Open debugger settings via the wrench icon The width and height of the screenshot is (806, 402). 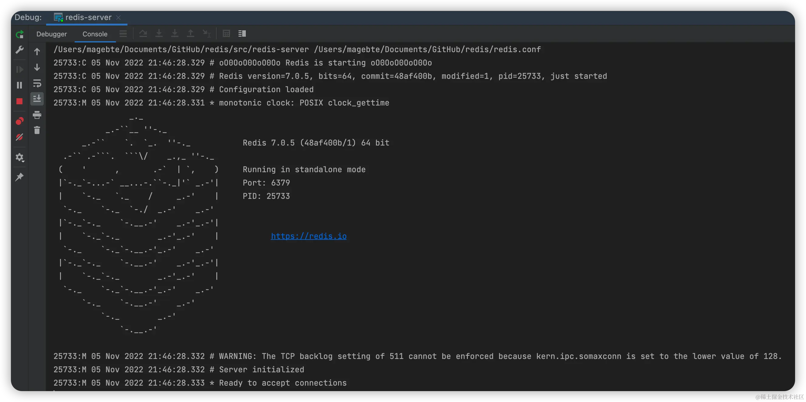[x=19, y=50]
